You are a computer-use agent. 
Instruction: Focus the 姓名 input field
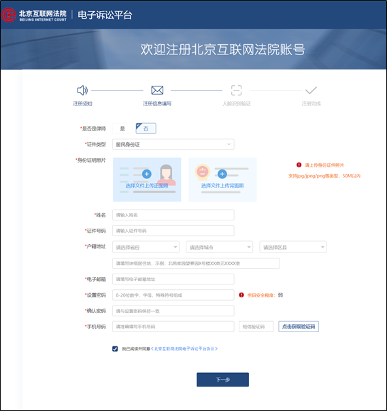click(173, 215)
